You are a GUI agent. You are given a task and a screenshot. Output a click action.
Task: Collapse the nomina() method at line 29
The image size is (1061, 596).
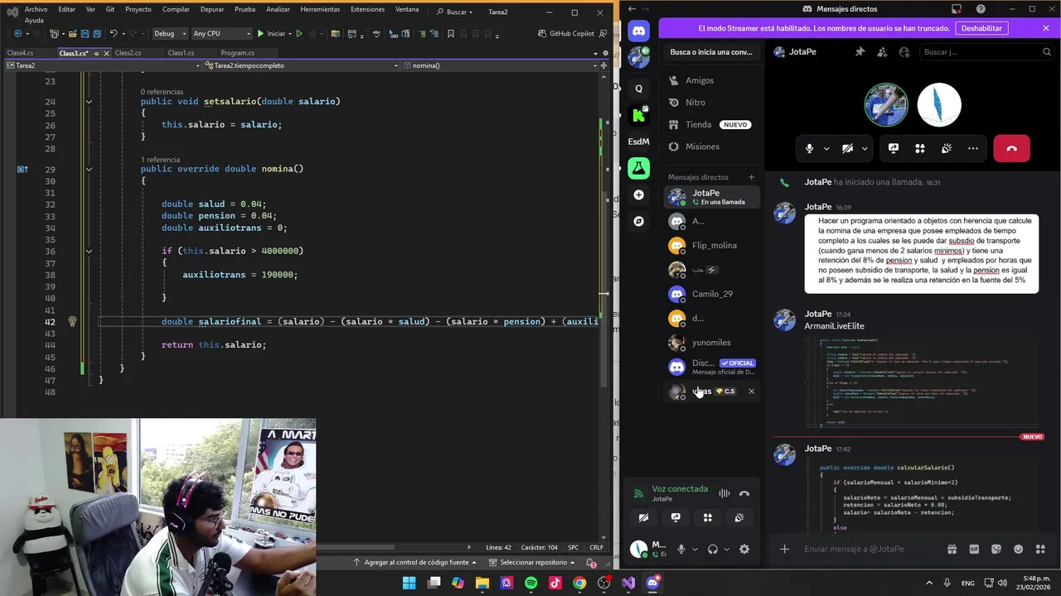[x=89, y=169]
